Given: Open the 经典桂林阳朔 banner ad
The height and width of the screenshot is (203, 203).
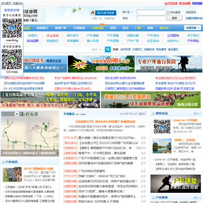Looking at the screenshot, I should pos(101,64).
